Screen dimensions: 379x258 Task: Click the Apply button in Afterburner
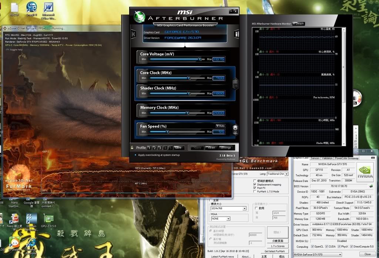[197, 148]
